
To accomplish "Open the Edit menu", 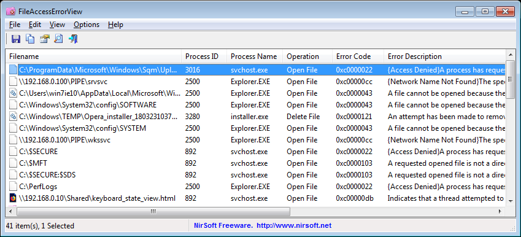I will (x=35, y=25).
